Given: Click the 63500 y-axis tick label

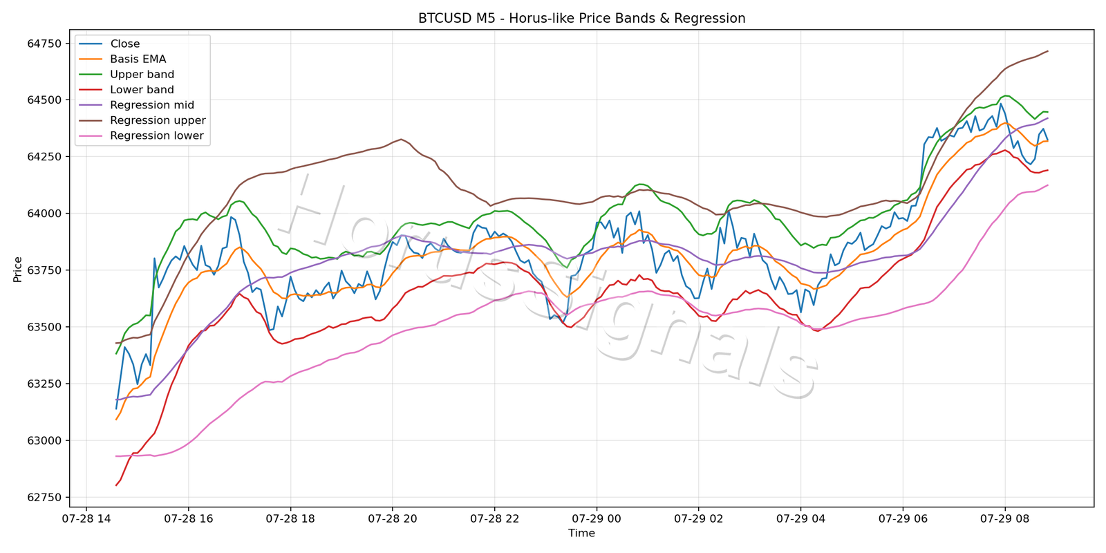Looking at the screenshot, I should click(46, 327).
